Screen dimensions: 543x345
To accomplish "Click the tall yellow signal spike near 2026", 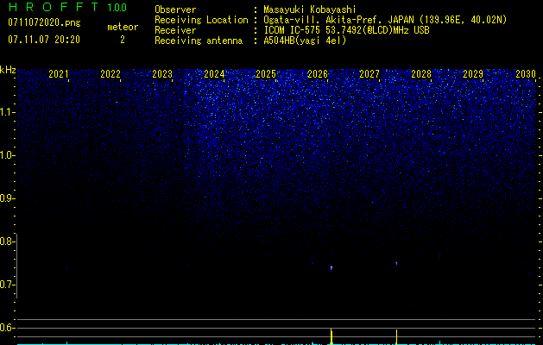I will [x=331, y=336].
